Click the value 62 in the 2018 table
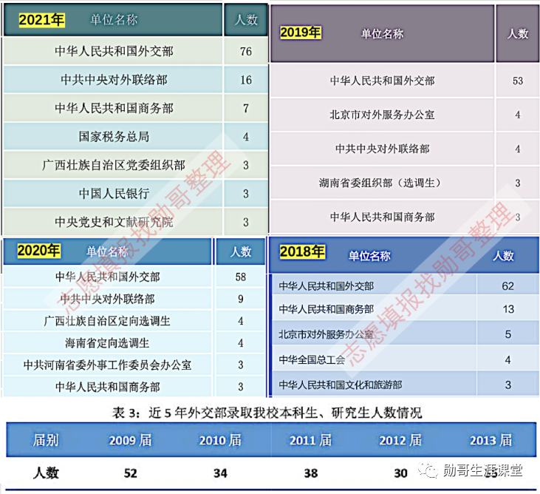540x494 pixels. (507, 286)
